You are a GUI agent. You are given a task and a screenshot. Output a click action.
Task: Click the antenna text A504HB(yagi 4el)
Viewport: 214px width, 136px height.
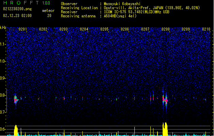tap(120, 16)
